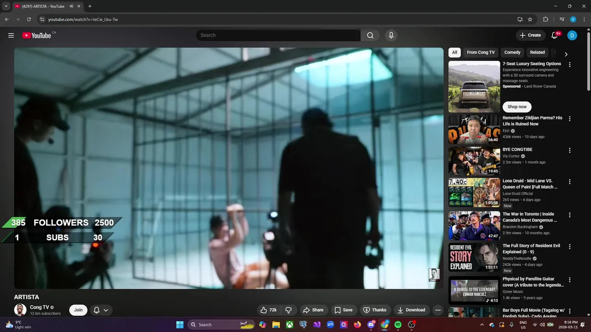
Task: Dislike the ARTISTA video
Action: [289, 310]
